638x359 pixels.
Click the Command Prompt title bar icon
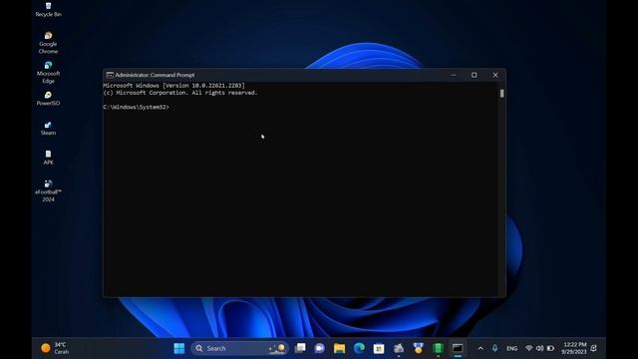pos(110,75)
